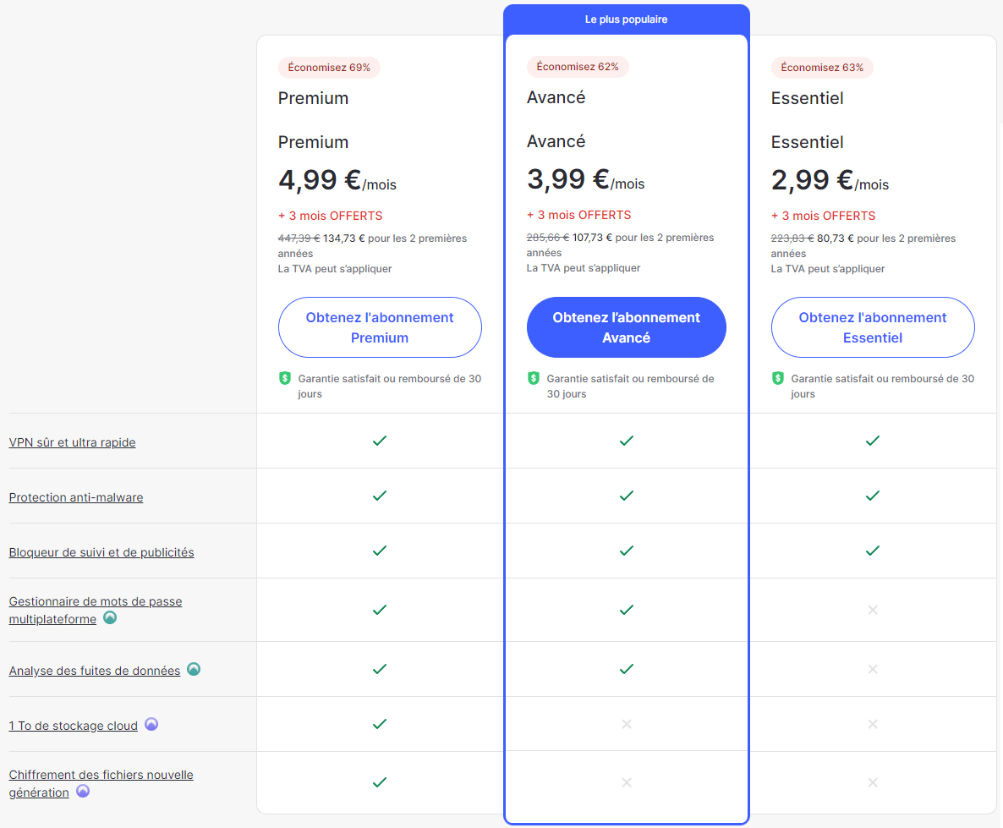
Task: Select the Essentiel plan column header
Action: (808, 98)
